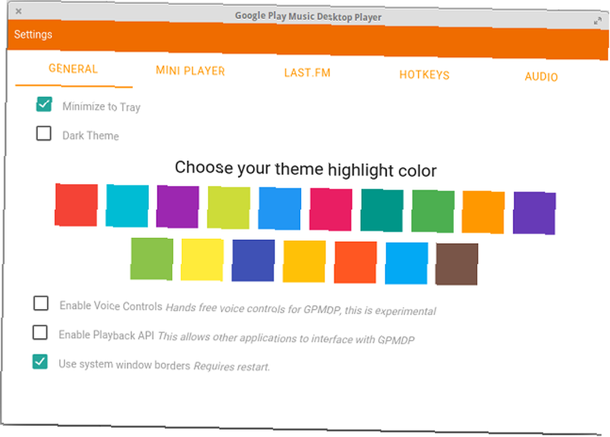The image size is (610, 437).
Task: Click the 'Settings' header text
Action: coord(33,34)
